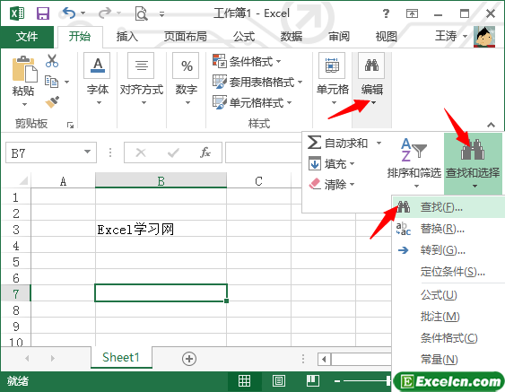Click the 填充 fill down icon

pos(315,163)
